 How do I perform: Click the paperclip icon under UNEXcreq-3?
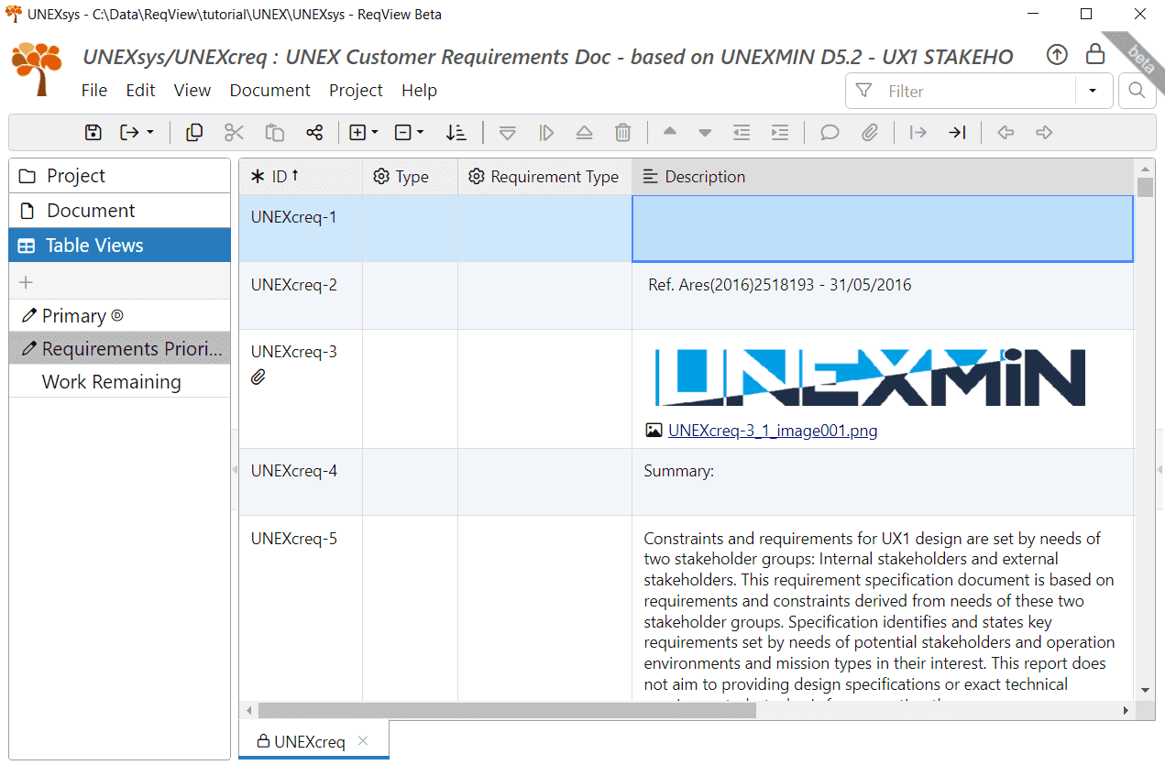[x=258, y=377]
